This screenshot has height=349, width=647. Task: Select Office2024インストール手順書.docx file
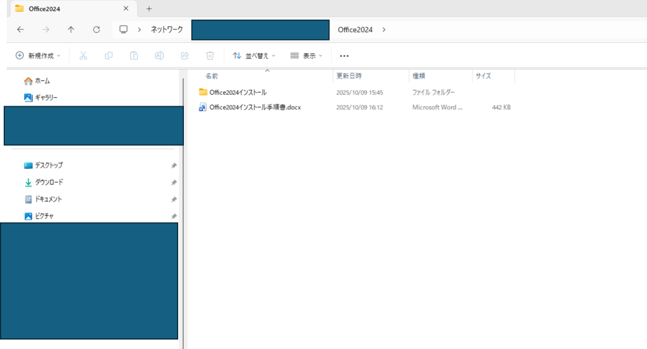[x=255, y=107]
